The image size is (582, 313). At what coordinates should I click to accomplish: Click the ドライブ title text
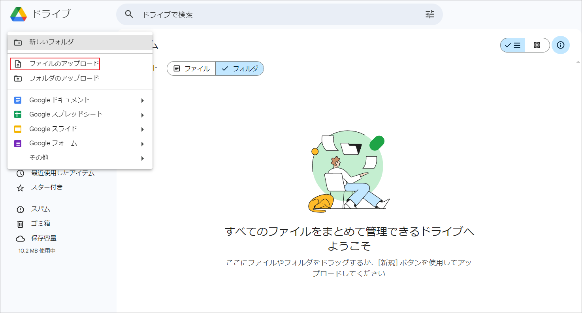point(51,14)
